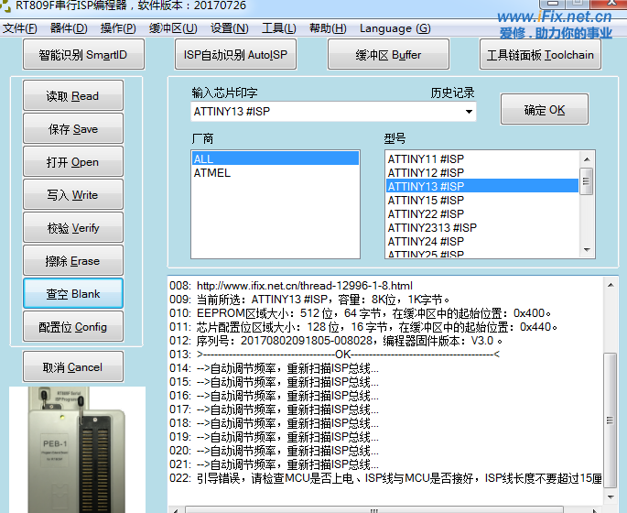Click model list scroll up arrow
627x513 pixels.
(587, 159)
